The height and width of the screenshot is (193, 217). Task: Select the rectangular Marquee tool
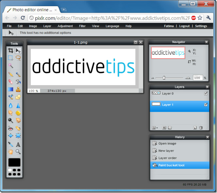tap(10, 58)
